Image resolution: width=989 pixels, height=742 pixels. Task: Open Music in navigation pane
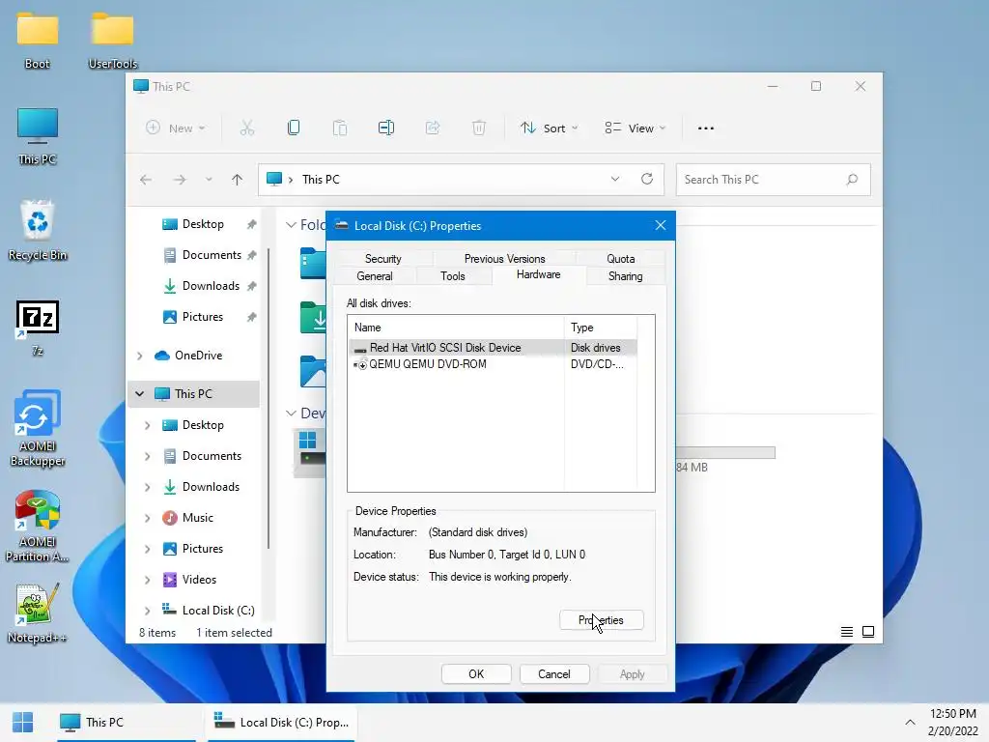click(x=197, y=518)
